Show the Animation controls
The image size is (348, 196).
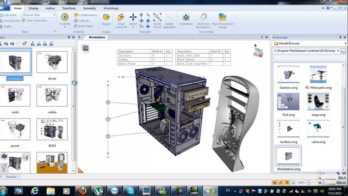186,20
